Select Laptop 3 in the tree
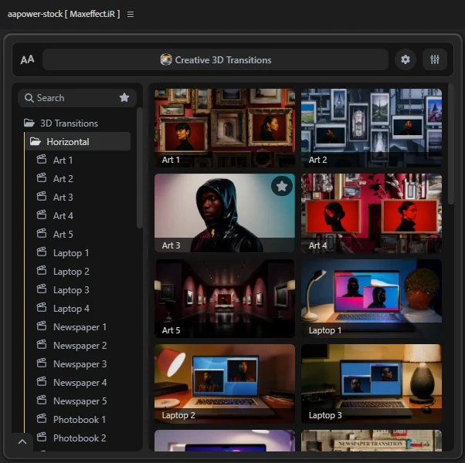 click(x=71, y=290)
